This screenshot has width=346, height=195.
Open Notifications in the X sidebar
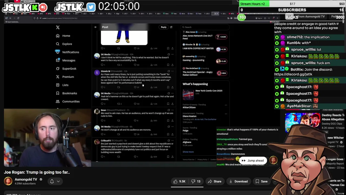coord(67,52)
